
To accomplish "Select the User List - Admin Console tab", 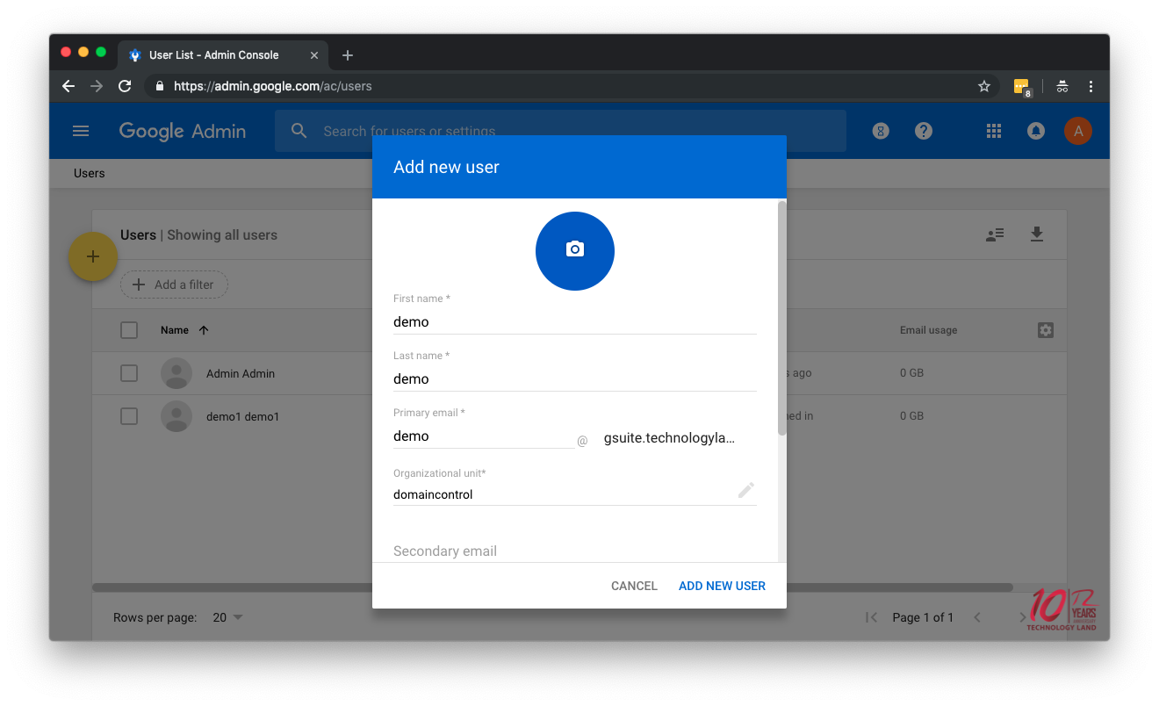I will click(213, 54).
